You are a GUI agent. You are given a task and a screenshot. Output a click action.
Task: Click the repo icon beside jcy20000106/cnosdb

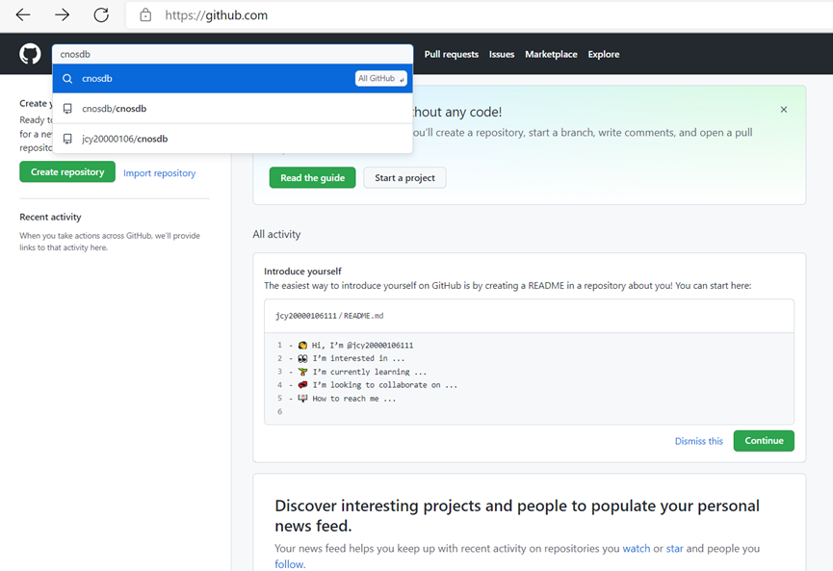point(67,139)
